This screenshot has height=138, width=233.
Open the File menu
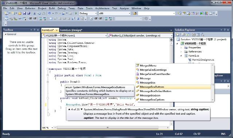[5, 8]
